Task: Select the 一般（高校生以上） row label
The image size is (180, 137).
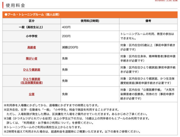Action: coord(31,27)
